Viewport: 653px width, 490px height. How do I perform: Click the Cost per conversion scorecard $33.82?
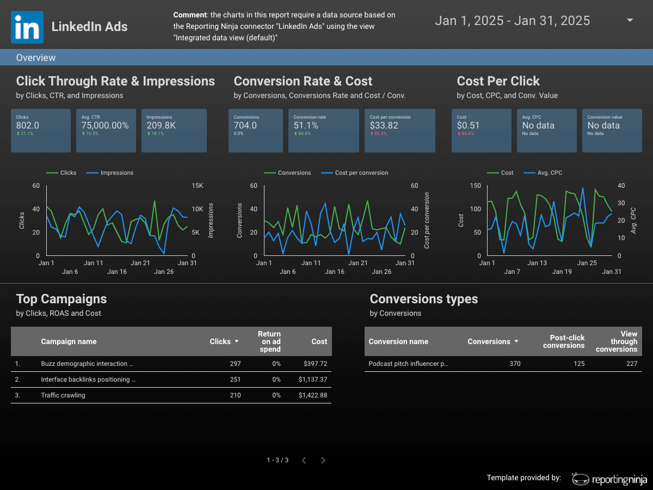400,131
